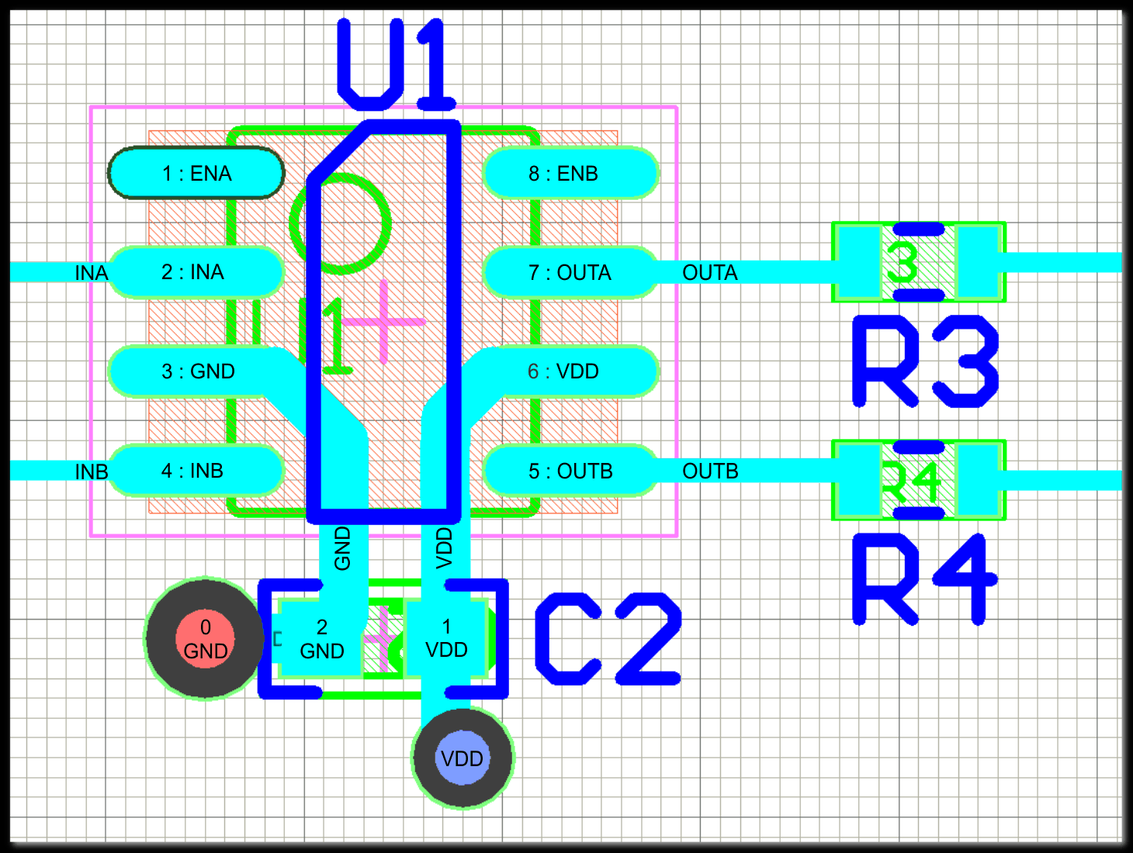Select pad 7 OUTA on U1
Viewport: 1133px width, 853px height.
[570, 272]
